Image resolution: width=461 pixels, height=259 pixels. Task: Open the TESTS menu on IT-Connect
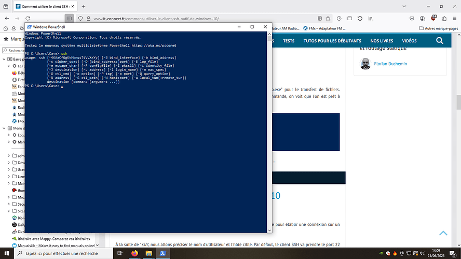pyautogui.click(x=289, y=41)
